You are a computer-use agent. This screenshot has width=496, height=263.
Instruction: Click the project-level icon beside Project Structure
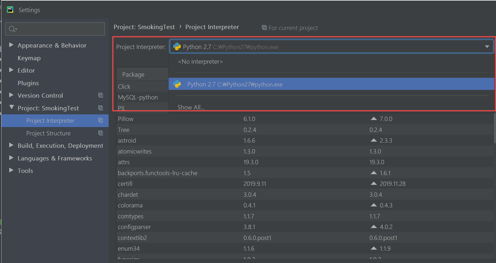pos(101,133)
